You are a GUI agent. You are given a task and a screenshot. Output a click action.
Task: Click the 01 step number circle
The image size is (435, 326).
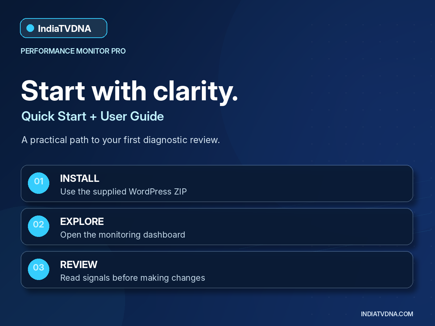click(39, 183)
